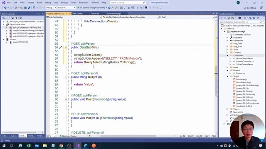The width and height of the screenshot is (266, 149).
Task: Click the Save All toolbar icon
Action: coord(29,7)
